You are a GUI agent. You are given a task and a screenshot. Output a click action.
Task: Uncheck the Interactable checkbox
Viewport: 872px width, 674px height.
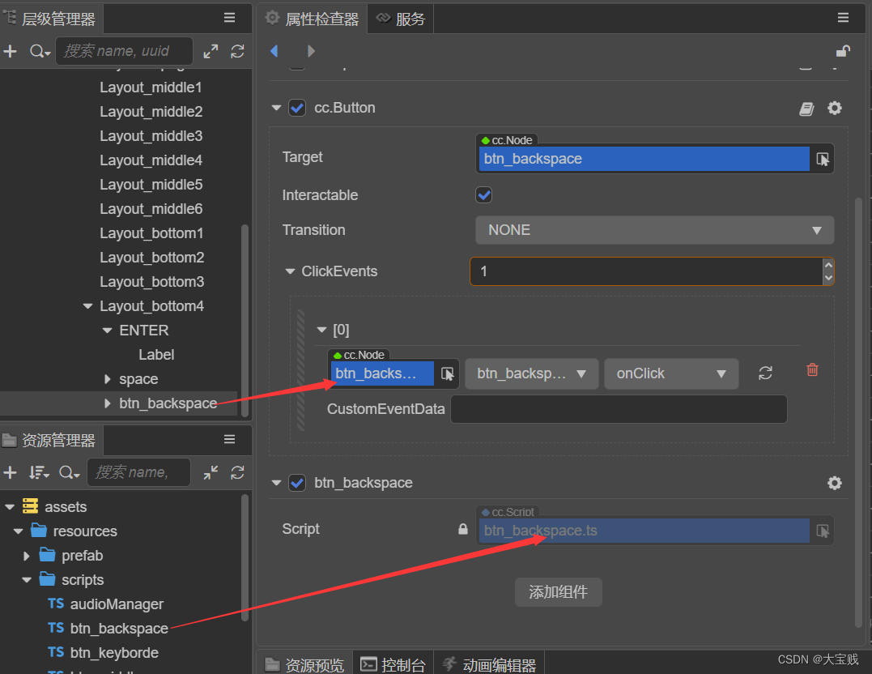pos(484,195)
